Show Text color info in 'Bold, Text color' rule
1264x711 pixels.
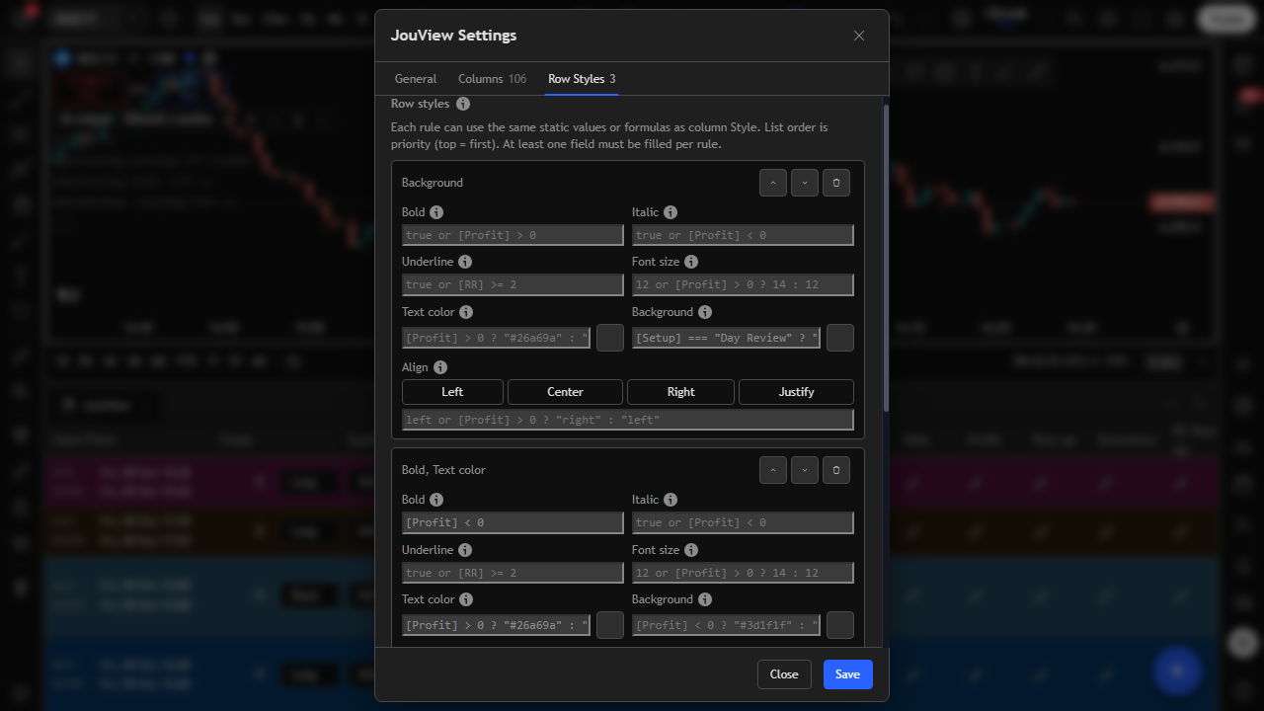click(x=466, y=599)
